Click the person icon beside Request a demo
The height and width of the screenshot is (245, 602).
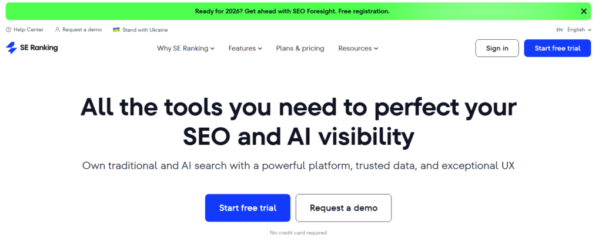pyautogui.click(x=58, y=29)
